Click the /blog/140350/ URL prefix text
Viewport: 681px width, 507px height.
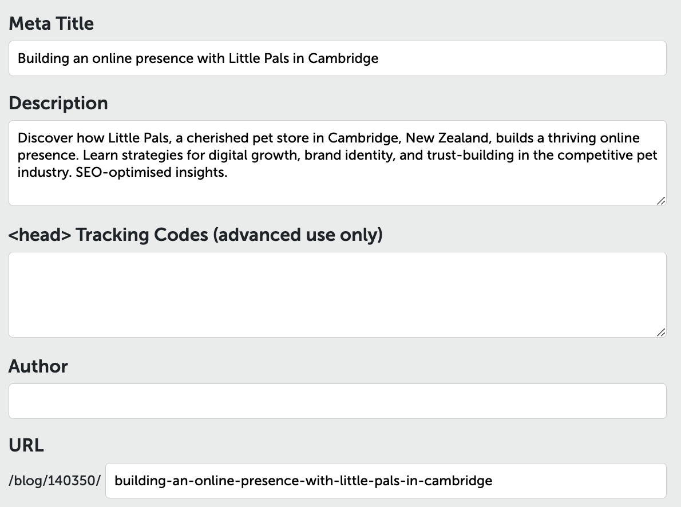55,481
